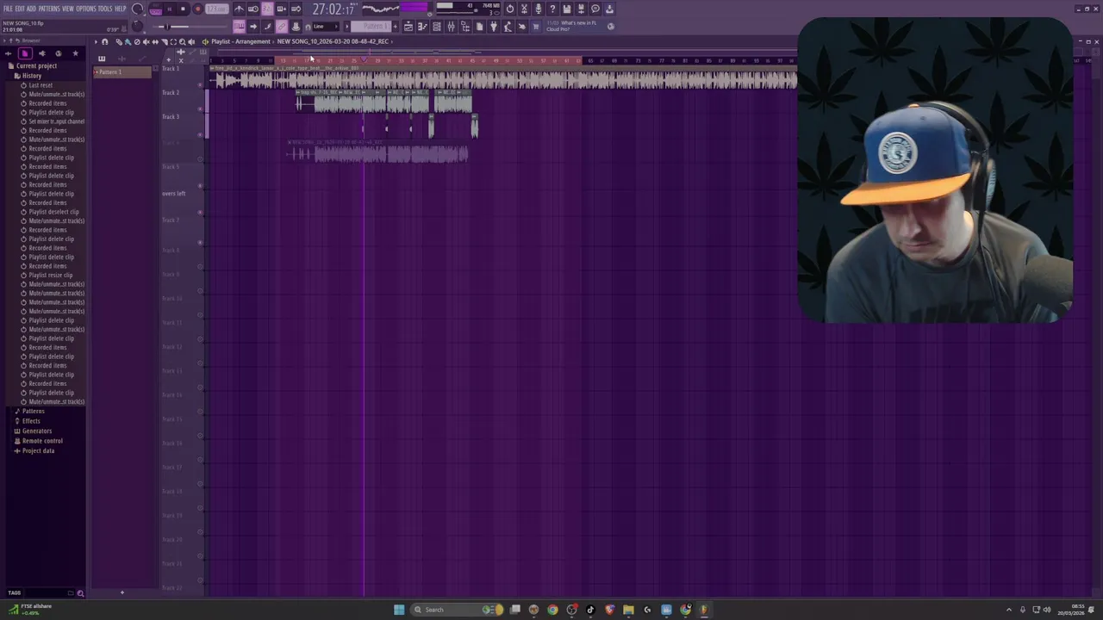Image resolution: width=1103 pixels, height=620 pixels.
Task: Open the TOOLS menu
Action: coord(105,9)
